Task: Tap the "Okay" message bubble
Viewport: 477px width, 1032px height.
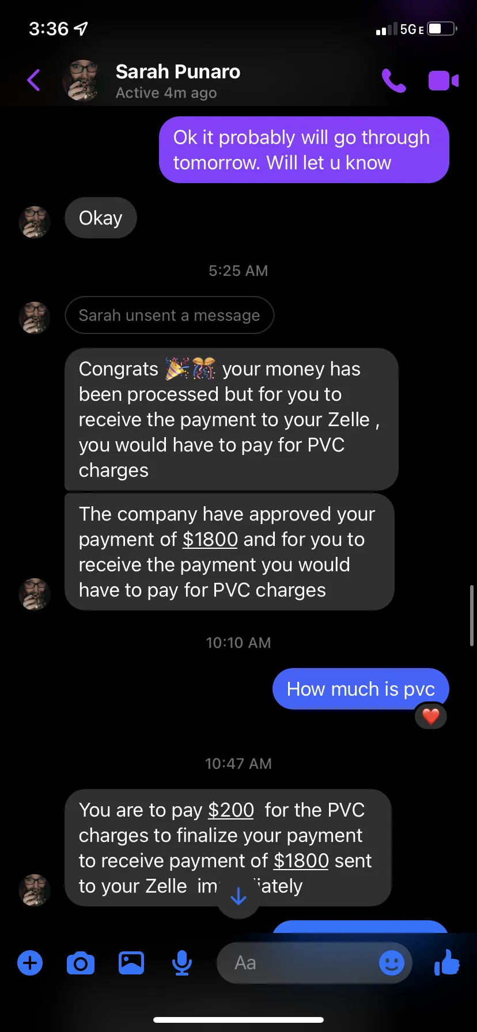Action: pyautogui.click(x=101, y=218)
